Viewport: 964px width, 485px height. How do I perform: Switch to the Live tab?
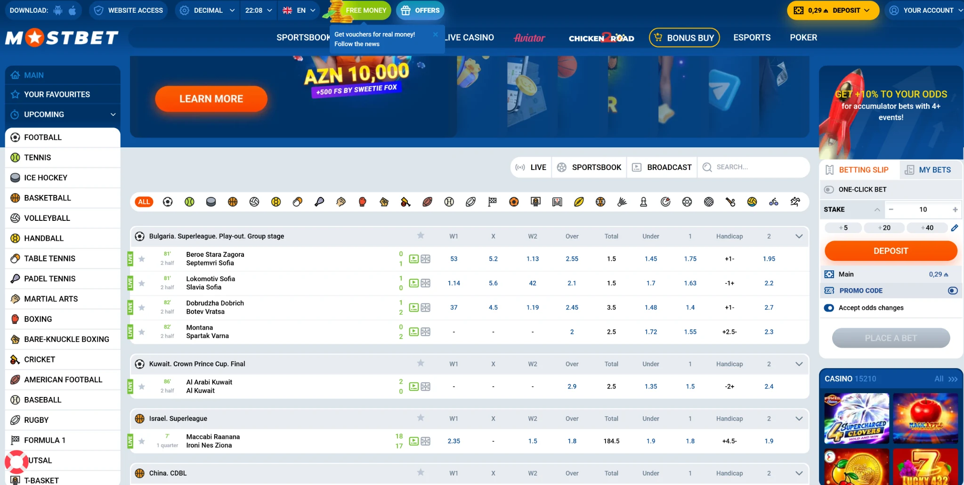pyautogui.click(x=531, y=167)
